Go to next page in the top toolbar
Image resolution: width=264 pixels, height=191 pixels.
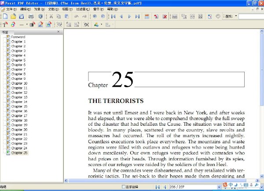129,16
